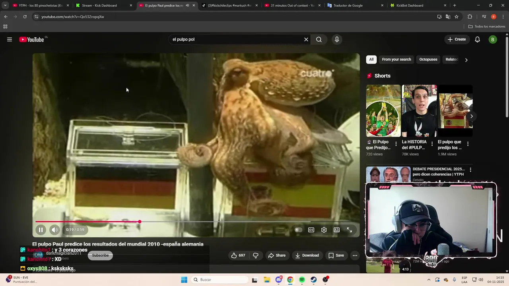Pause the video

click(41, 230)
